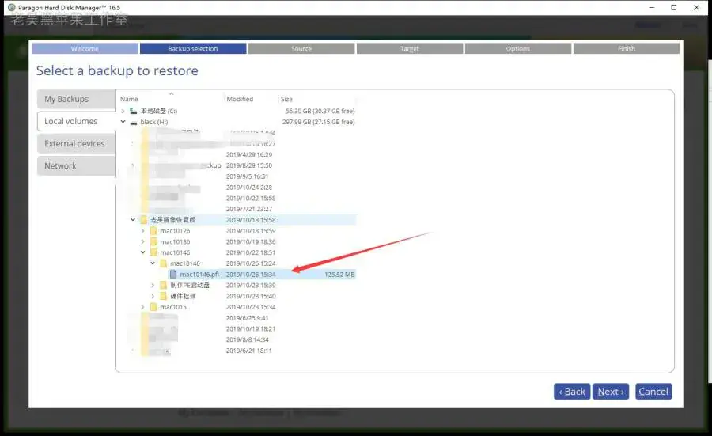Collapse nested mac10146 folder dated 2019/10/26 15:24
Viewport: 712px width, 436px height.
153,263
